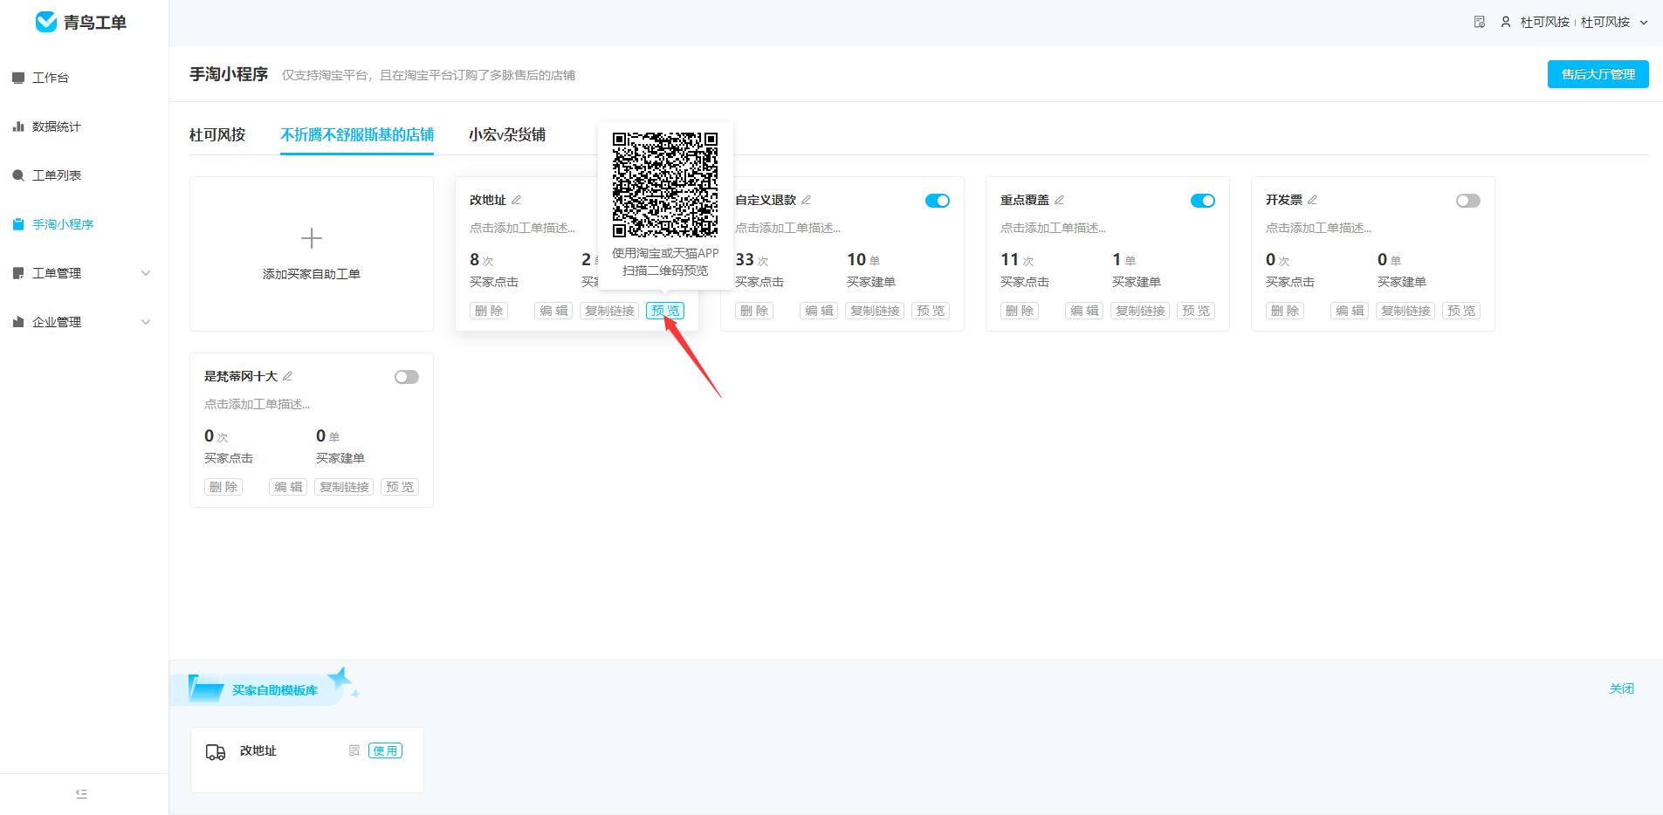Copy link of the 是梵蒂冈十大 card
This screenshot has width=1663, height=815.
click(x=344, y=487)
